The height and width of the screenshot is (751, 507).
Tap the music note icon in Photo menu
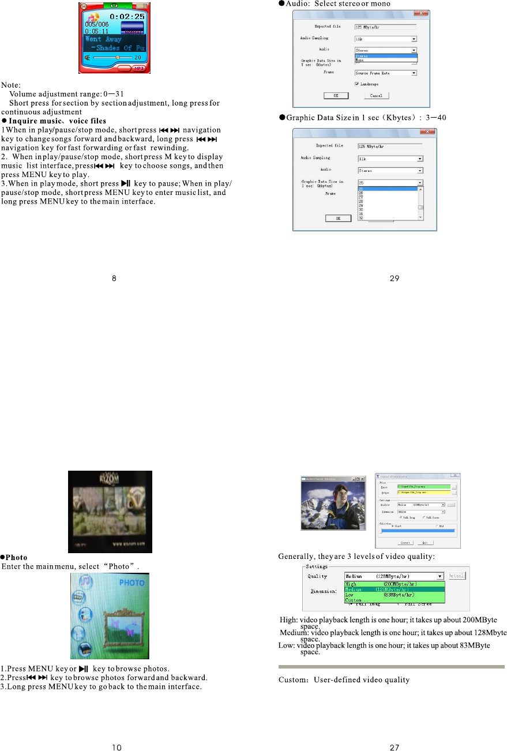pyautogui.click(x=85, y=581)
